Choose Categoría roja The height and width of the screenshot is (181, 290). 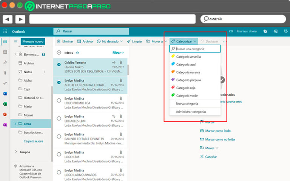[195, 88]
